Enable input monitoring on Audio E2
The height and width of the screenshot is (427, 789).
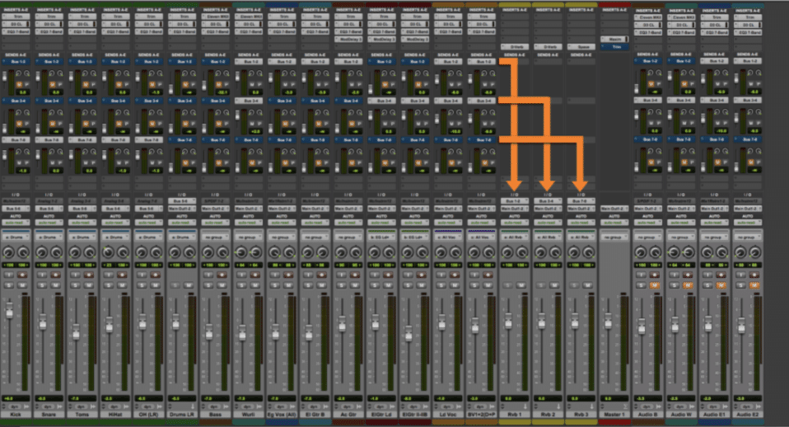click(740, 275)
